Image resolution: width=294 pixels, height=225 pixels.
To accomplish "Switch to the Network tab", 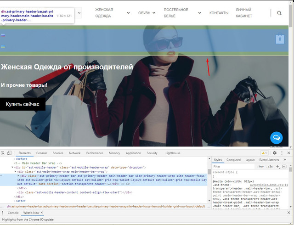I will point(74,153).
